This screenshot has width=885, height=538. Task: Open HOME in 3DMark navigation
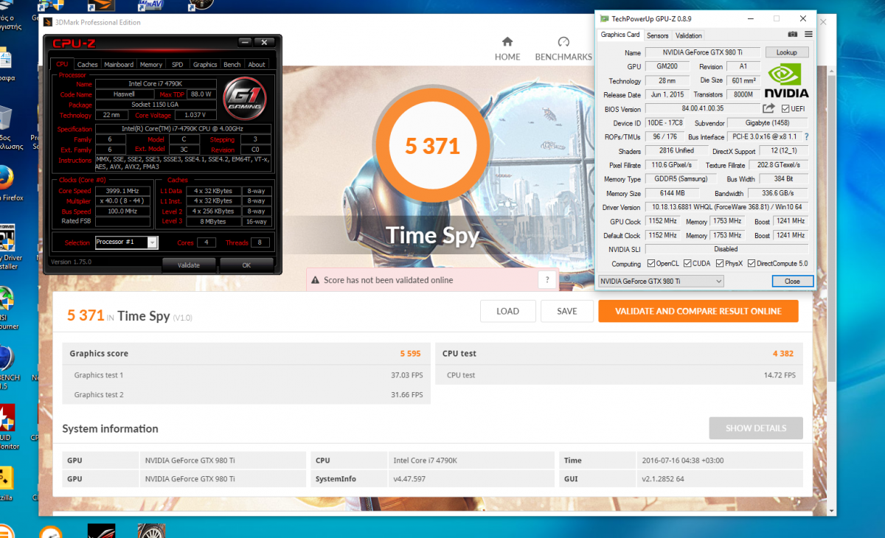[x=507, y=49]
